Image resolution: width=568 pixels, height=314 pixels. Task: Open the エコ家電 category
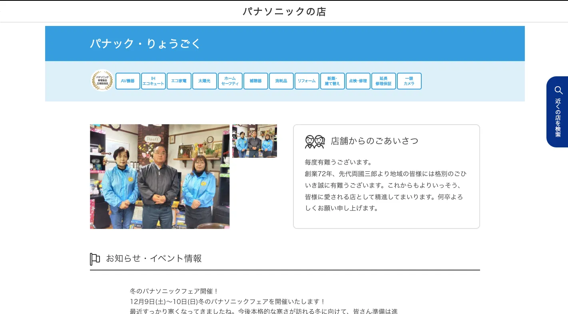(179, 81)
